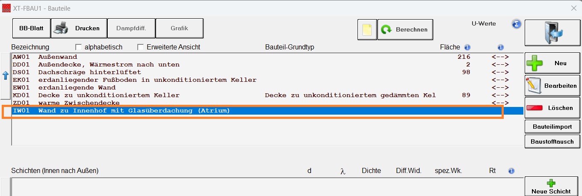Screen dimensions: 582x196
Task: Click info icon next to Fläche
Action: (467, 47)
